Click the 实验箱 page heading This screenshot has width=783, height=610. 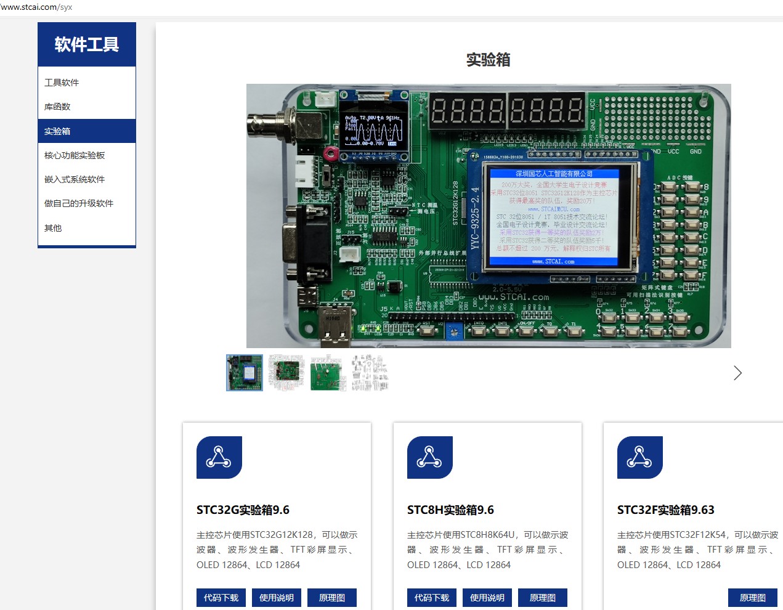point(489,60)
